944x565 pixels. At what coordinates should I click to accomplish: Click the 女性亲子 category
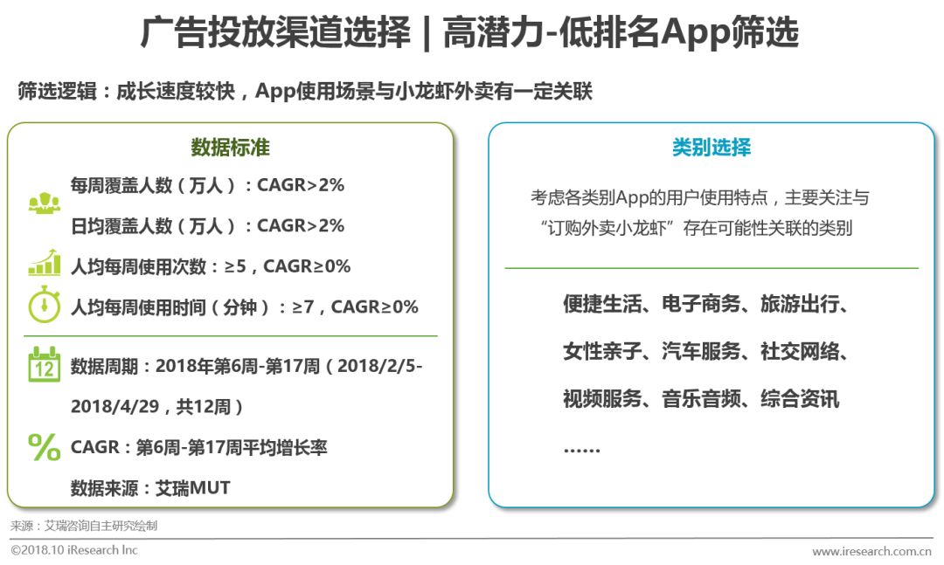602,351
